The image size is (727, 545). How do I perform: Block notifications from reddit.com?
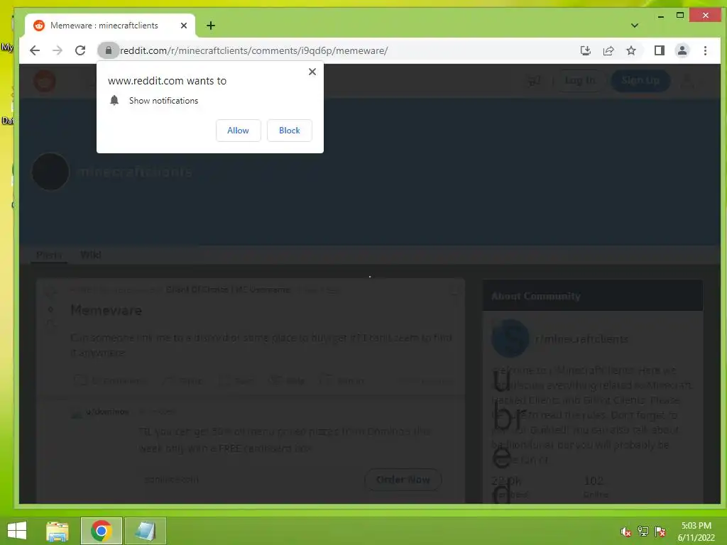(x=290, y=131)
